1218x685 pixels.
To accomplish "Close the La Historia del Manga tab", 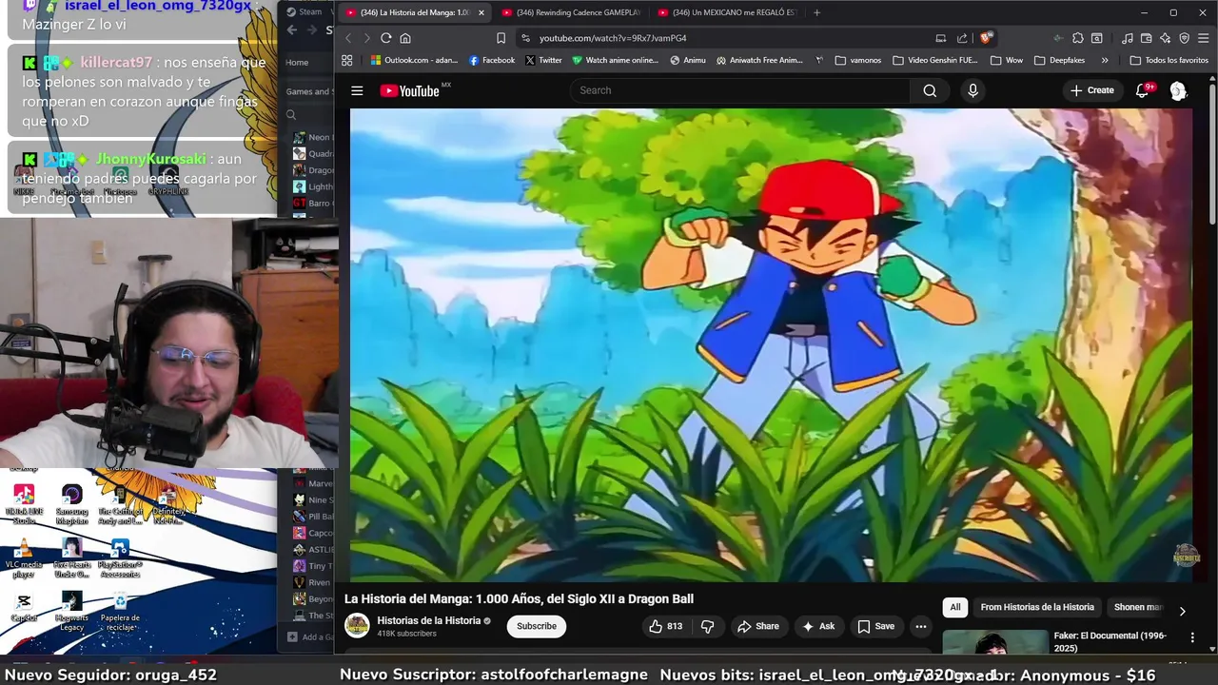I will [x=481, y=12].
